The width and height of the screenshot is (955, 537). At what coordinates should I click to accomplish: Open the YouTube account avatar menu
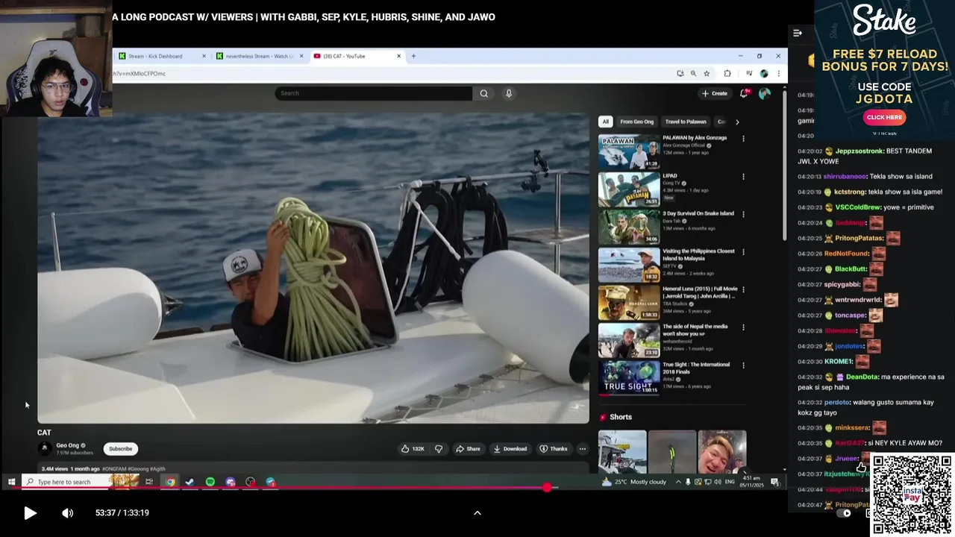pos(765,93)
